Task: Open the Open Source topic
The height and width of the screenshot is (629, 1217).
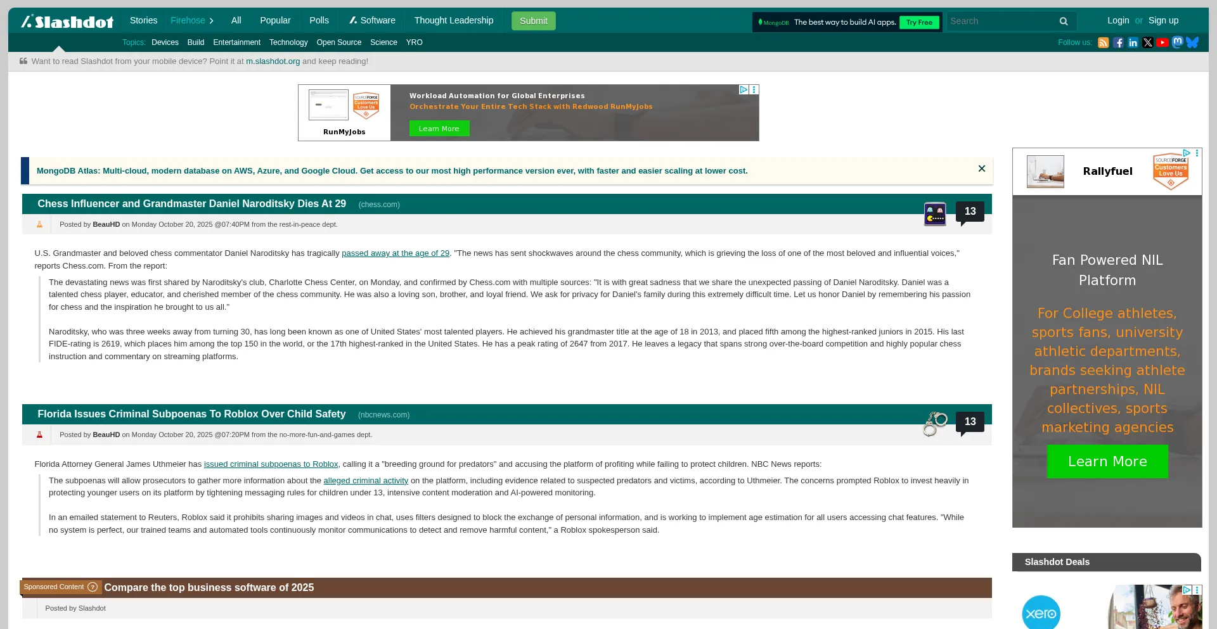Action: point(339,42)
